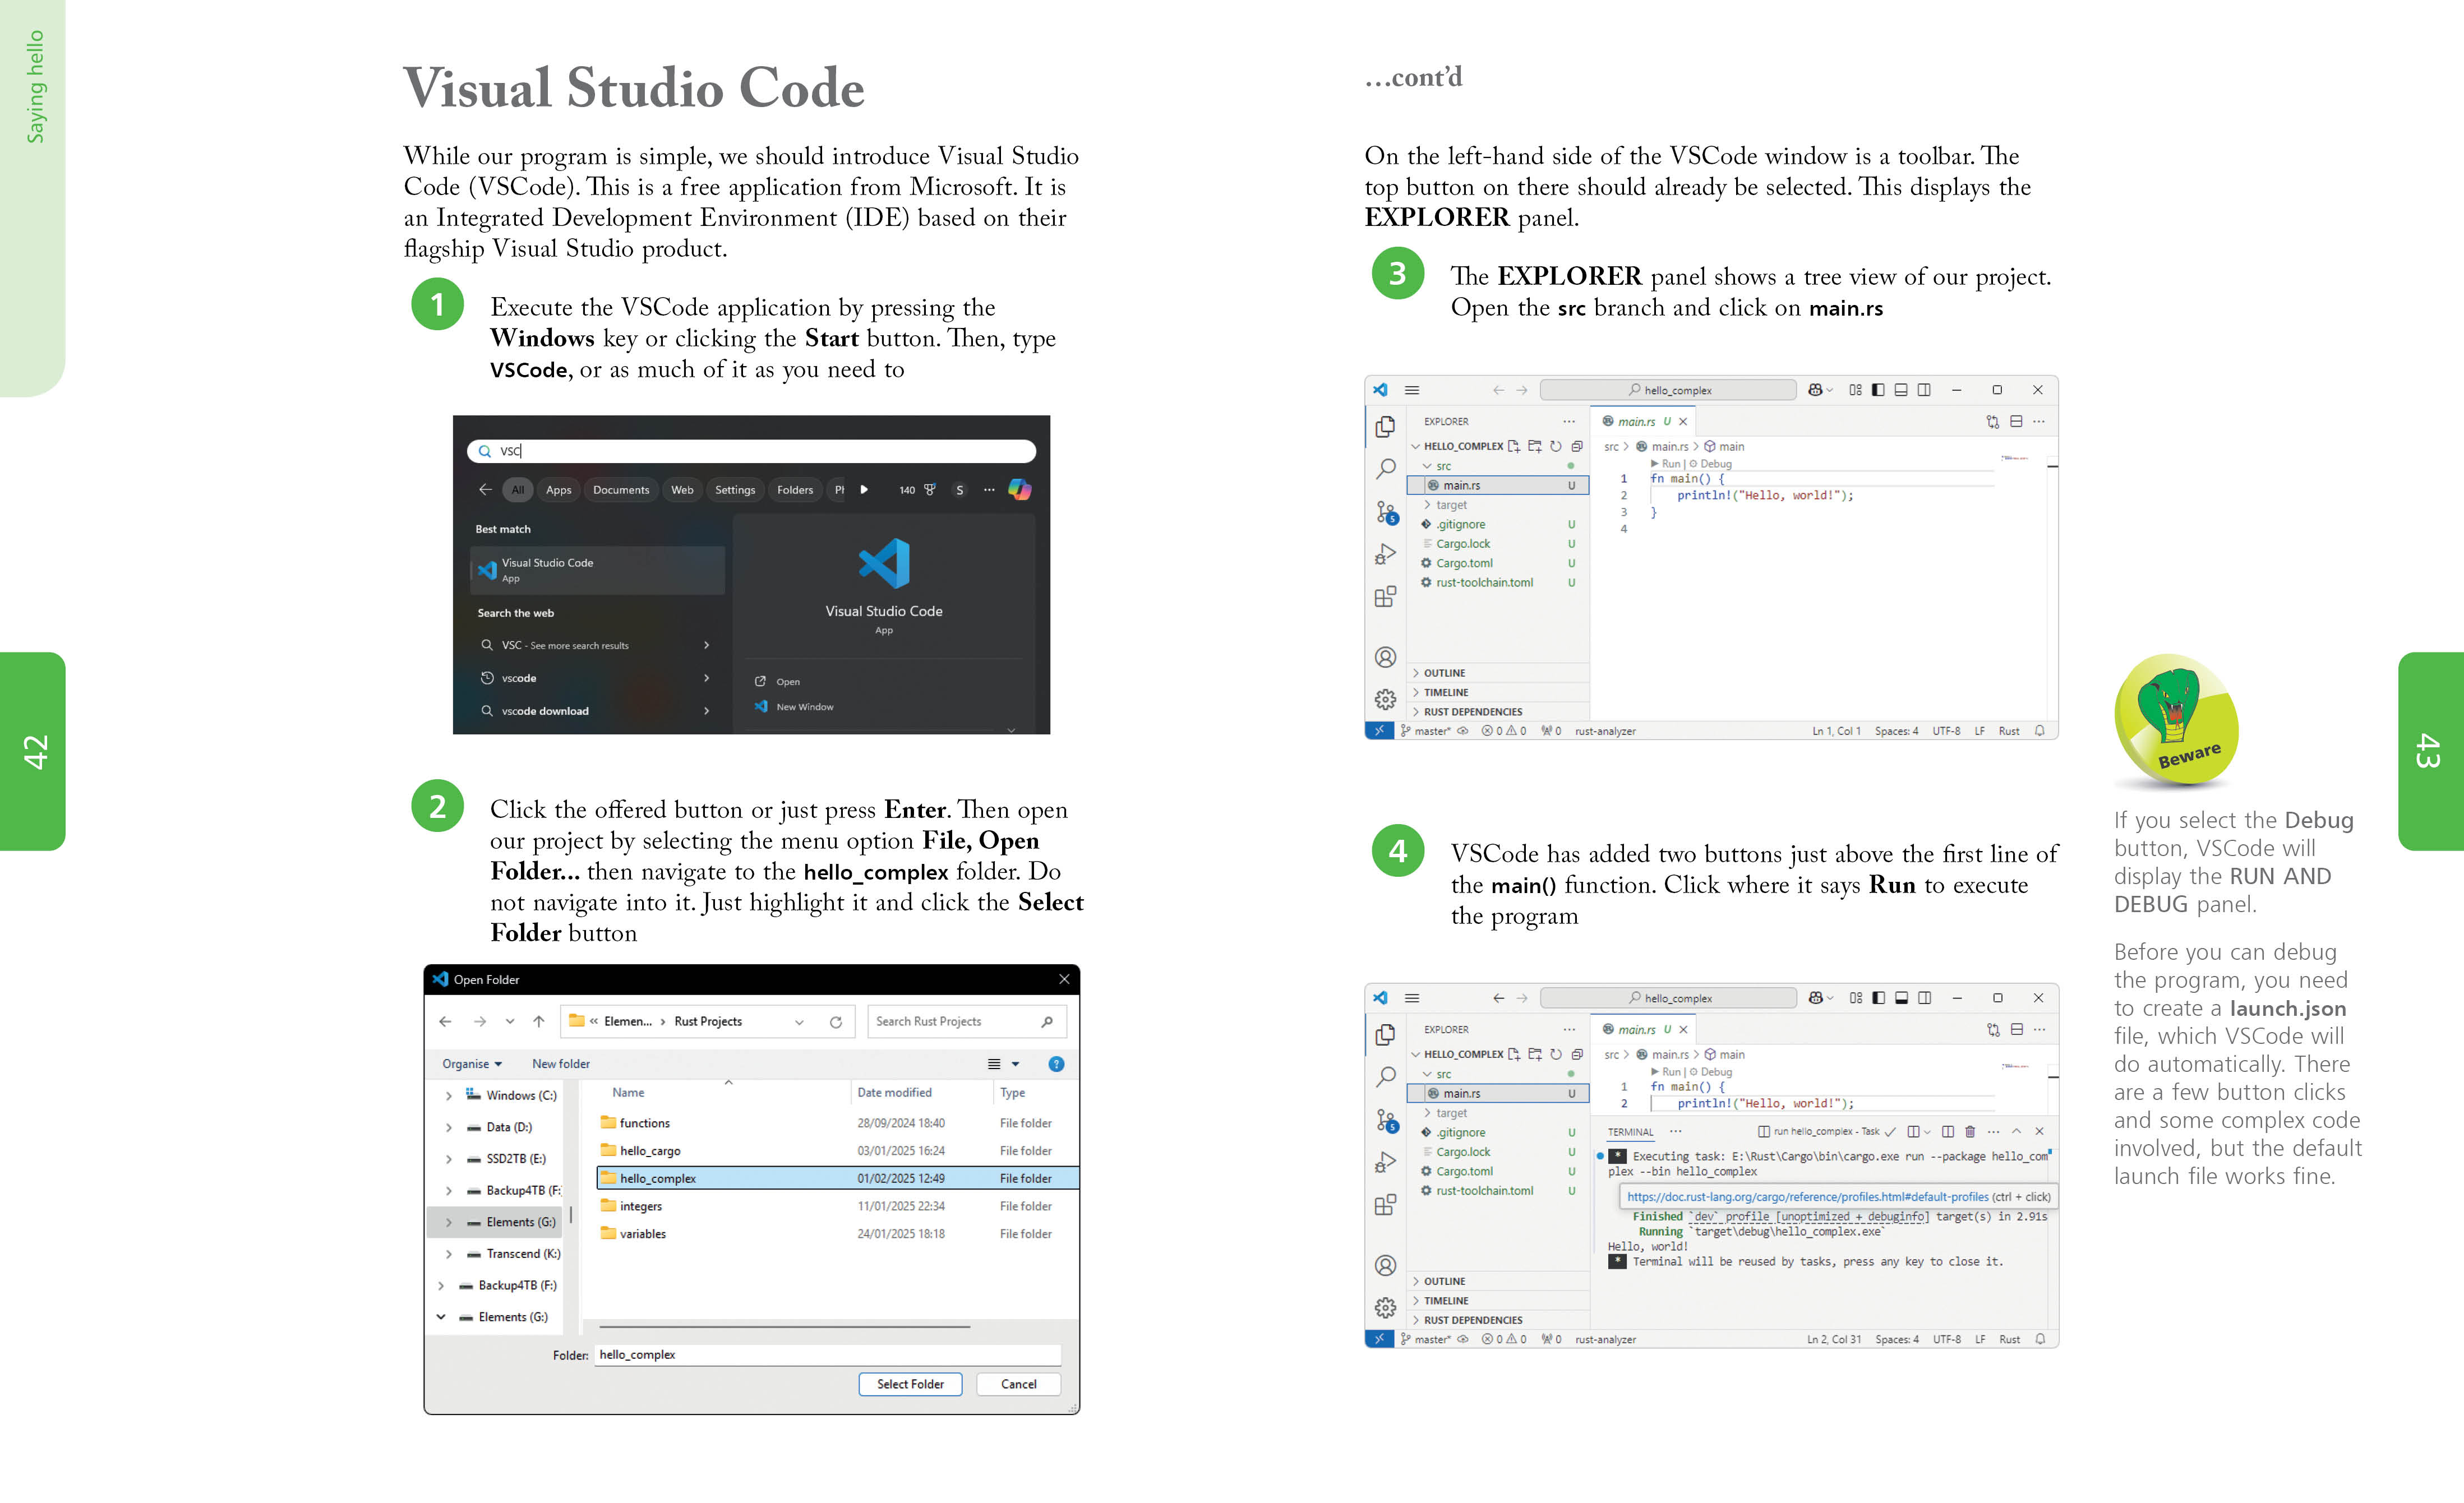Select Web filter in Windows search
This screenshot has width=2464, height=1503.
(x=682, y=490)
